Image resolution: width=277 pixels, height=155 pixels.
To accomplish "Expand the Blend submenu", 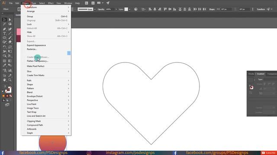I will click(x=46, y=92).
